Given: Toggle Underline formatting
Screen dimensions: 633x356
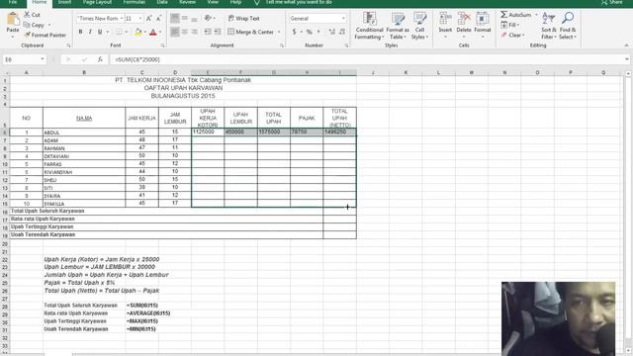Looking at the screenshot, I should click(x=100, y=32).
